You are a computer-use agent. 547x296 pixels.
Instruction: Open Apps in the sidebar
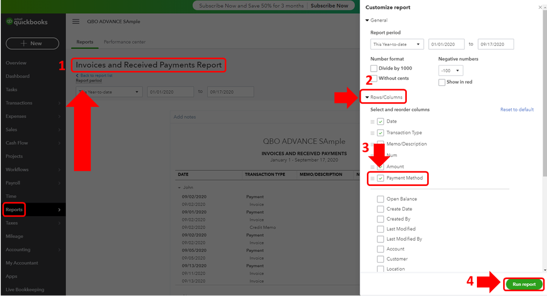[x=11, y=276]
